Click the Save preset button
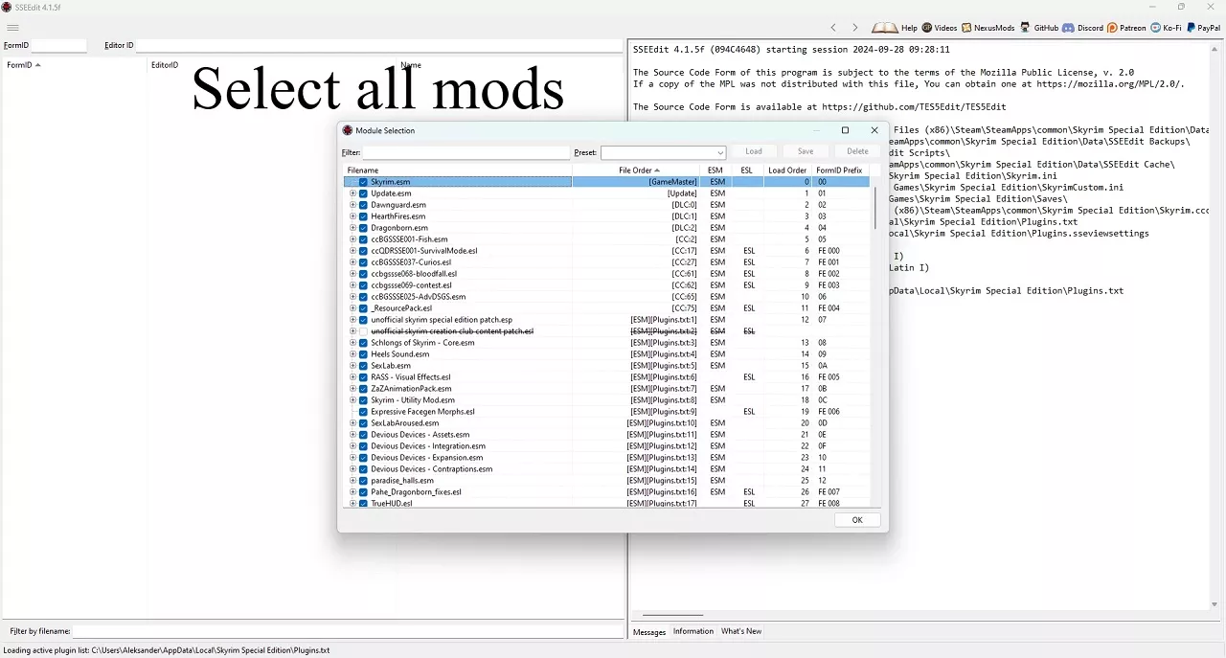Image resolution: width=1226 pixels, height=658 pixels. click(806, 151)
